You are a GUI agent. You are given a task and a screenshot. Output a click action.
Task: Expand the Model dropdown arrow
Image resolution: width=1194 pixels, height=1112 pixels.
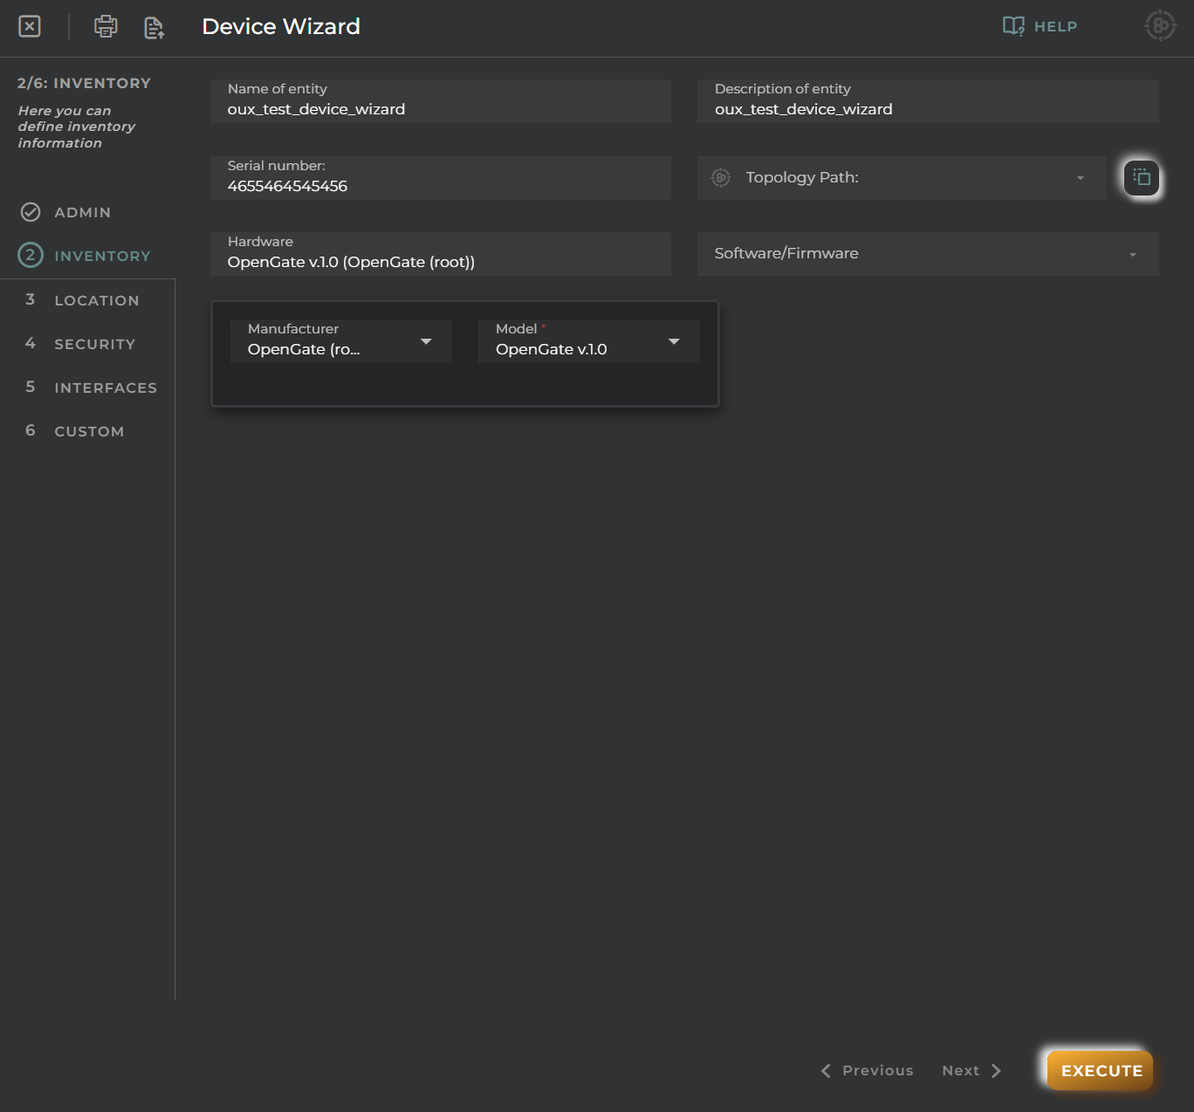point(674,341)
